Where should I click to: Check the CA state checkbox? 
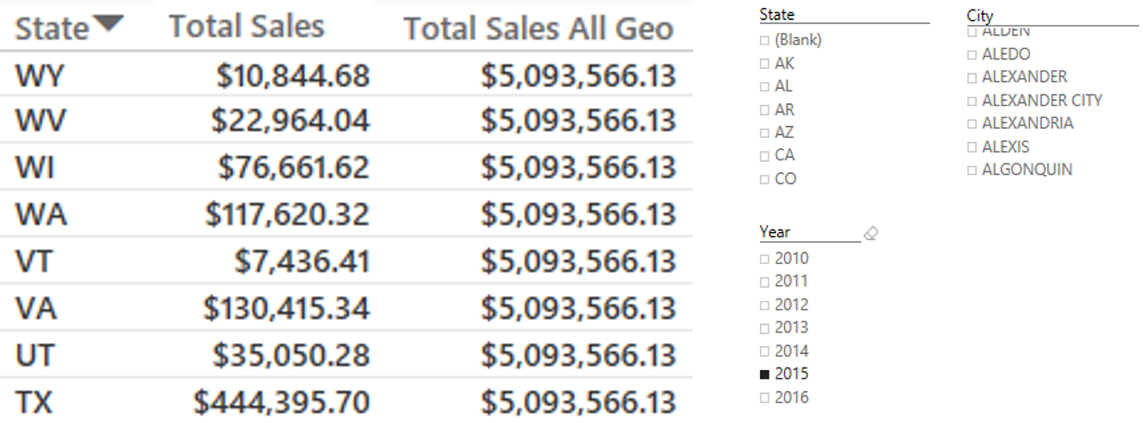click(765, 156)
